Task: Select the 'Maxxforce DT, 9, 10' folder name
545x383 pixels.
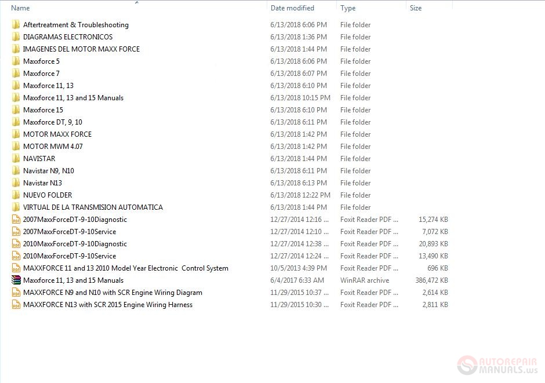Action: pos(53,122)
